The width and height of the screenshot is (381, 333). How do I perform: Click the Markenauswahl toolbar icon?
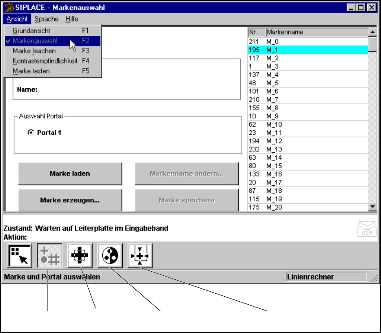[50, 256]
